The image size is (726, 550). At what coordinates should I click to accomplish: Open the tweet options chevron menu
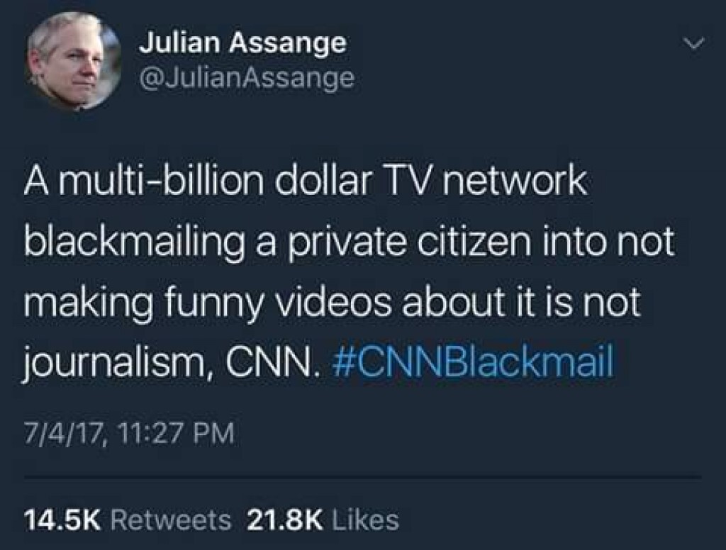pos(694,44)
